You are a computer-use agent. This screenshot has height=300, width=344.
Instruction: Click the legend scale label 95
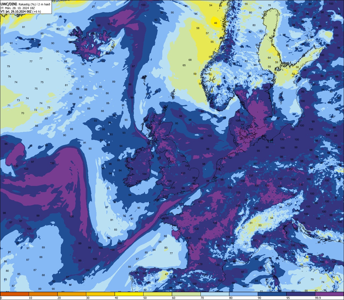pyautogui.click(x=288, y=298)
